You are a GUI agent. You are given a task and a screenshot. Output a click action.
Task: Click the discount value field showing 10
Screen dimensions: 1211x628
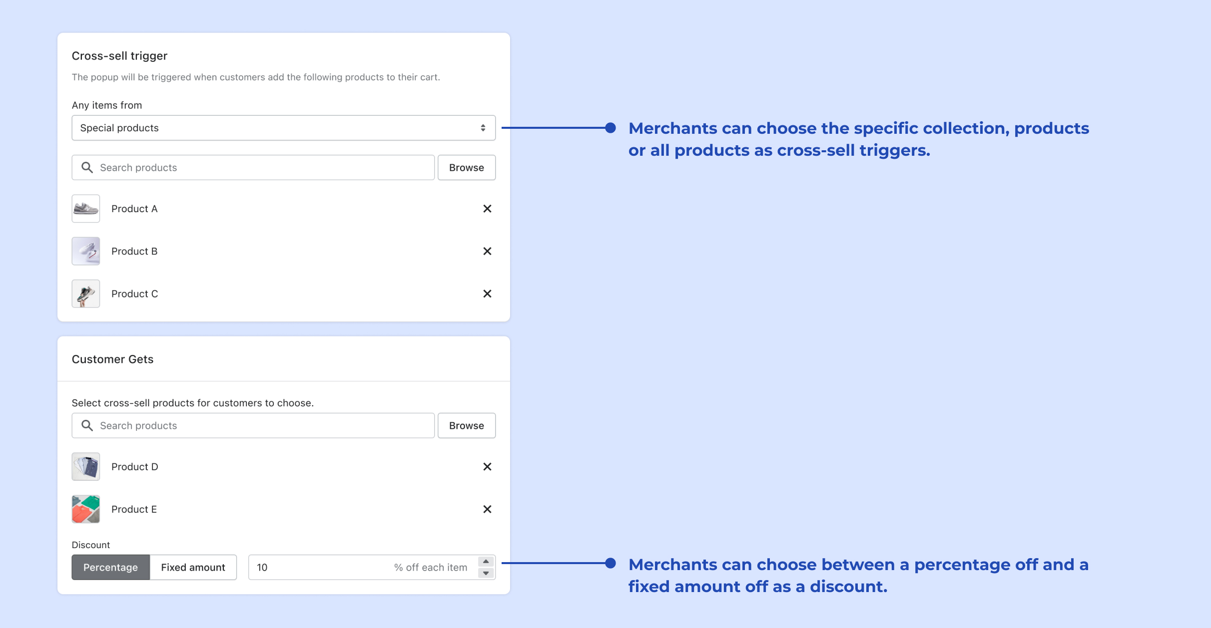[320, 567]
